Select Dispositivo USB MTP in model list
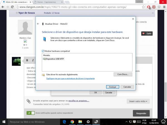This screenshot has height=125, width=167. tap(53, 59)
